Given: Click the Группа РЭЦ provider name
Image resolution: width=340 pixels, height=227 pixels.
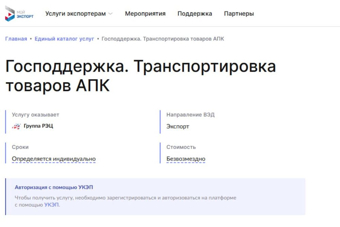Looking at the screenshot, I should (38, 126).
